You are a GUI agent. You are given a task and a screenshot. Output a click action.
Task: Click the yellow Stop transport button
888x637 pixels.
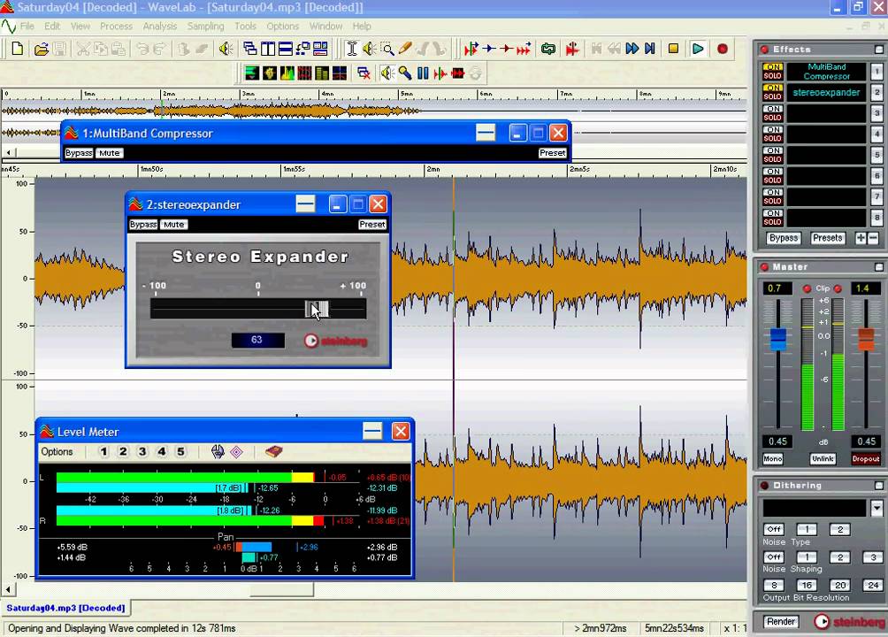pos(673,49)
